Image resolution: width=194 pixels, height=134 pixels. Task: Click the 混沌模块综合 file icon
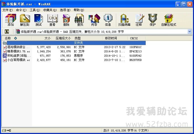coord(5,47)
